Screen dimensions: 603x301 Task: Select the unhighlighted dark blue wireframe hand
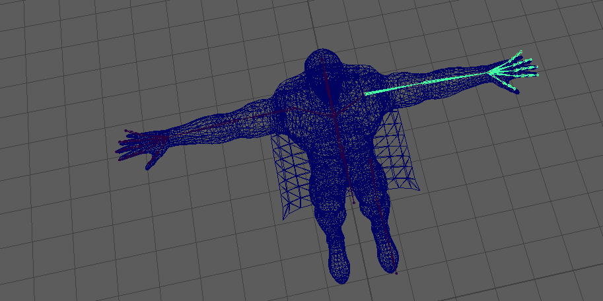[x=141, y=148]
